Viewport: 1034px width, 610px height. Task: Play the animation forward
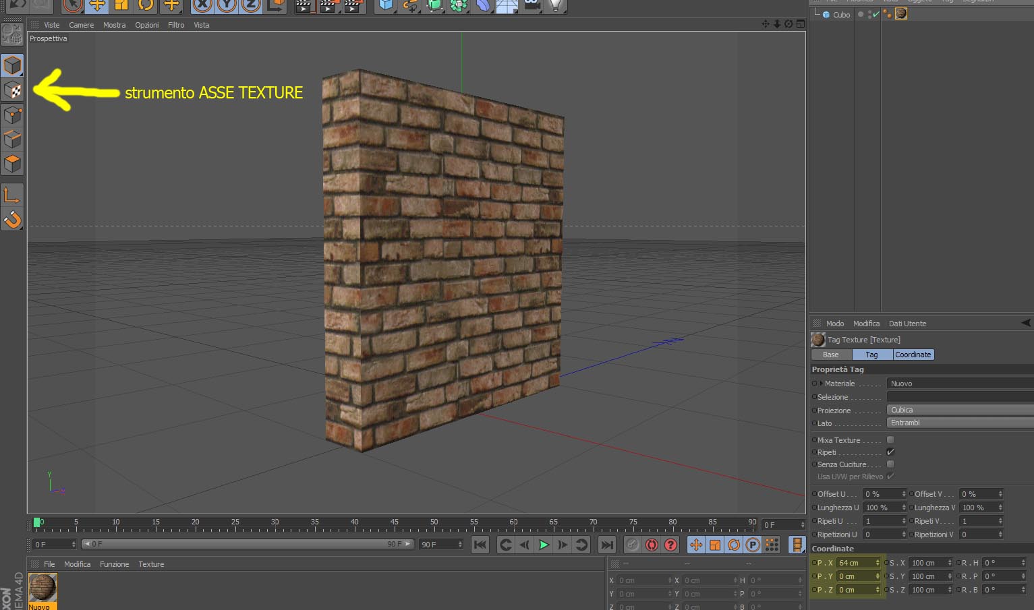click(x=544, y=545)
